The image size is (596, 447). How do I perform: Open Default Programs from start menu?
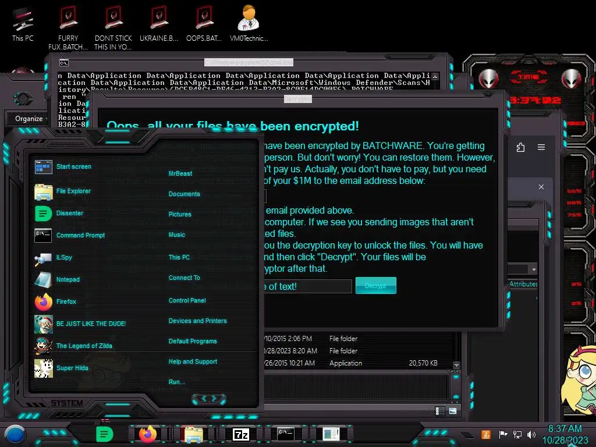[x=193, y=341]
